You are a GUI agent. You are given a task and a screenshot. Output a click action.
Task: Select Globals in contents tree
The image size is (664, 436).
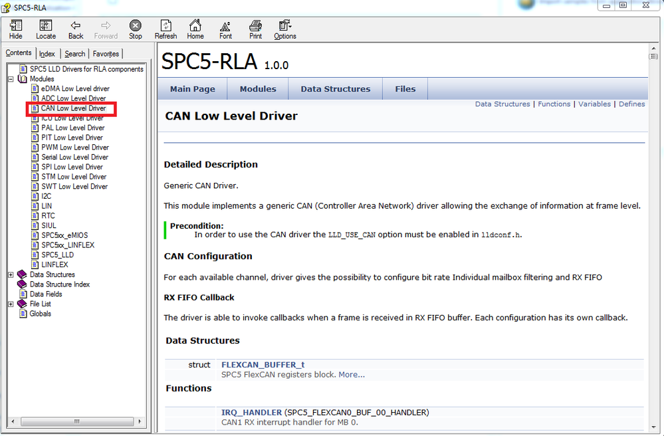tap(41, 314)
